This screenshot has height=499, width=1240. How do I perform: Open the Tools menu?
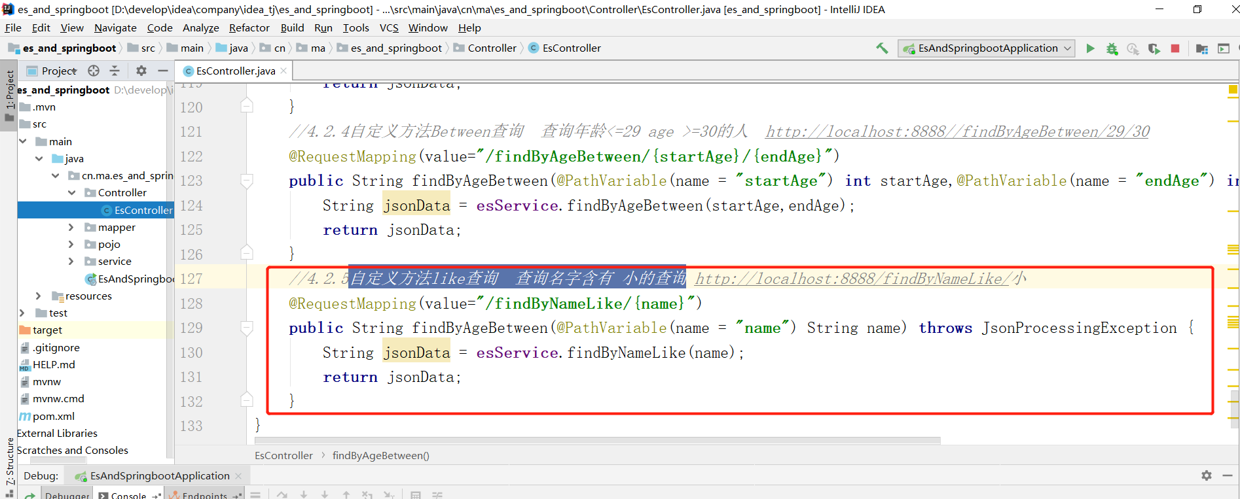pos(356,27)
